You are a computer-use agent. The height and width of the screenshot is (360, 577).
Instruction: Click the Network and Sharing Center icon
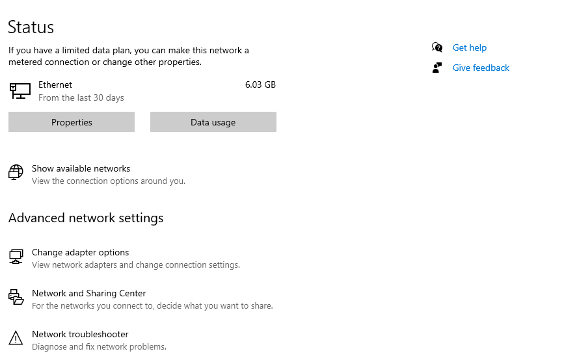click(16, 298)
